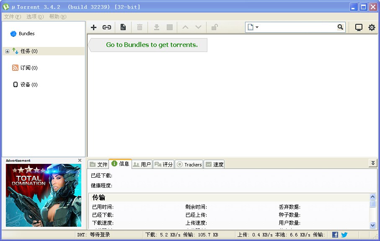Click the search text field

pyautogui.click(x=297, y=27)
